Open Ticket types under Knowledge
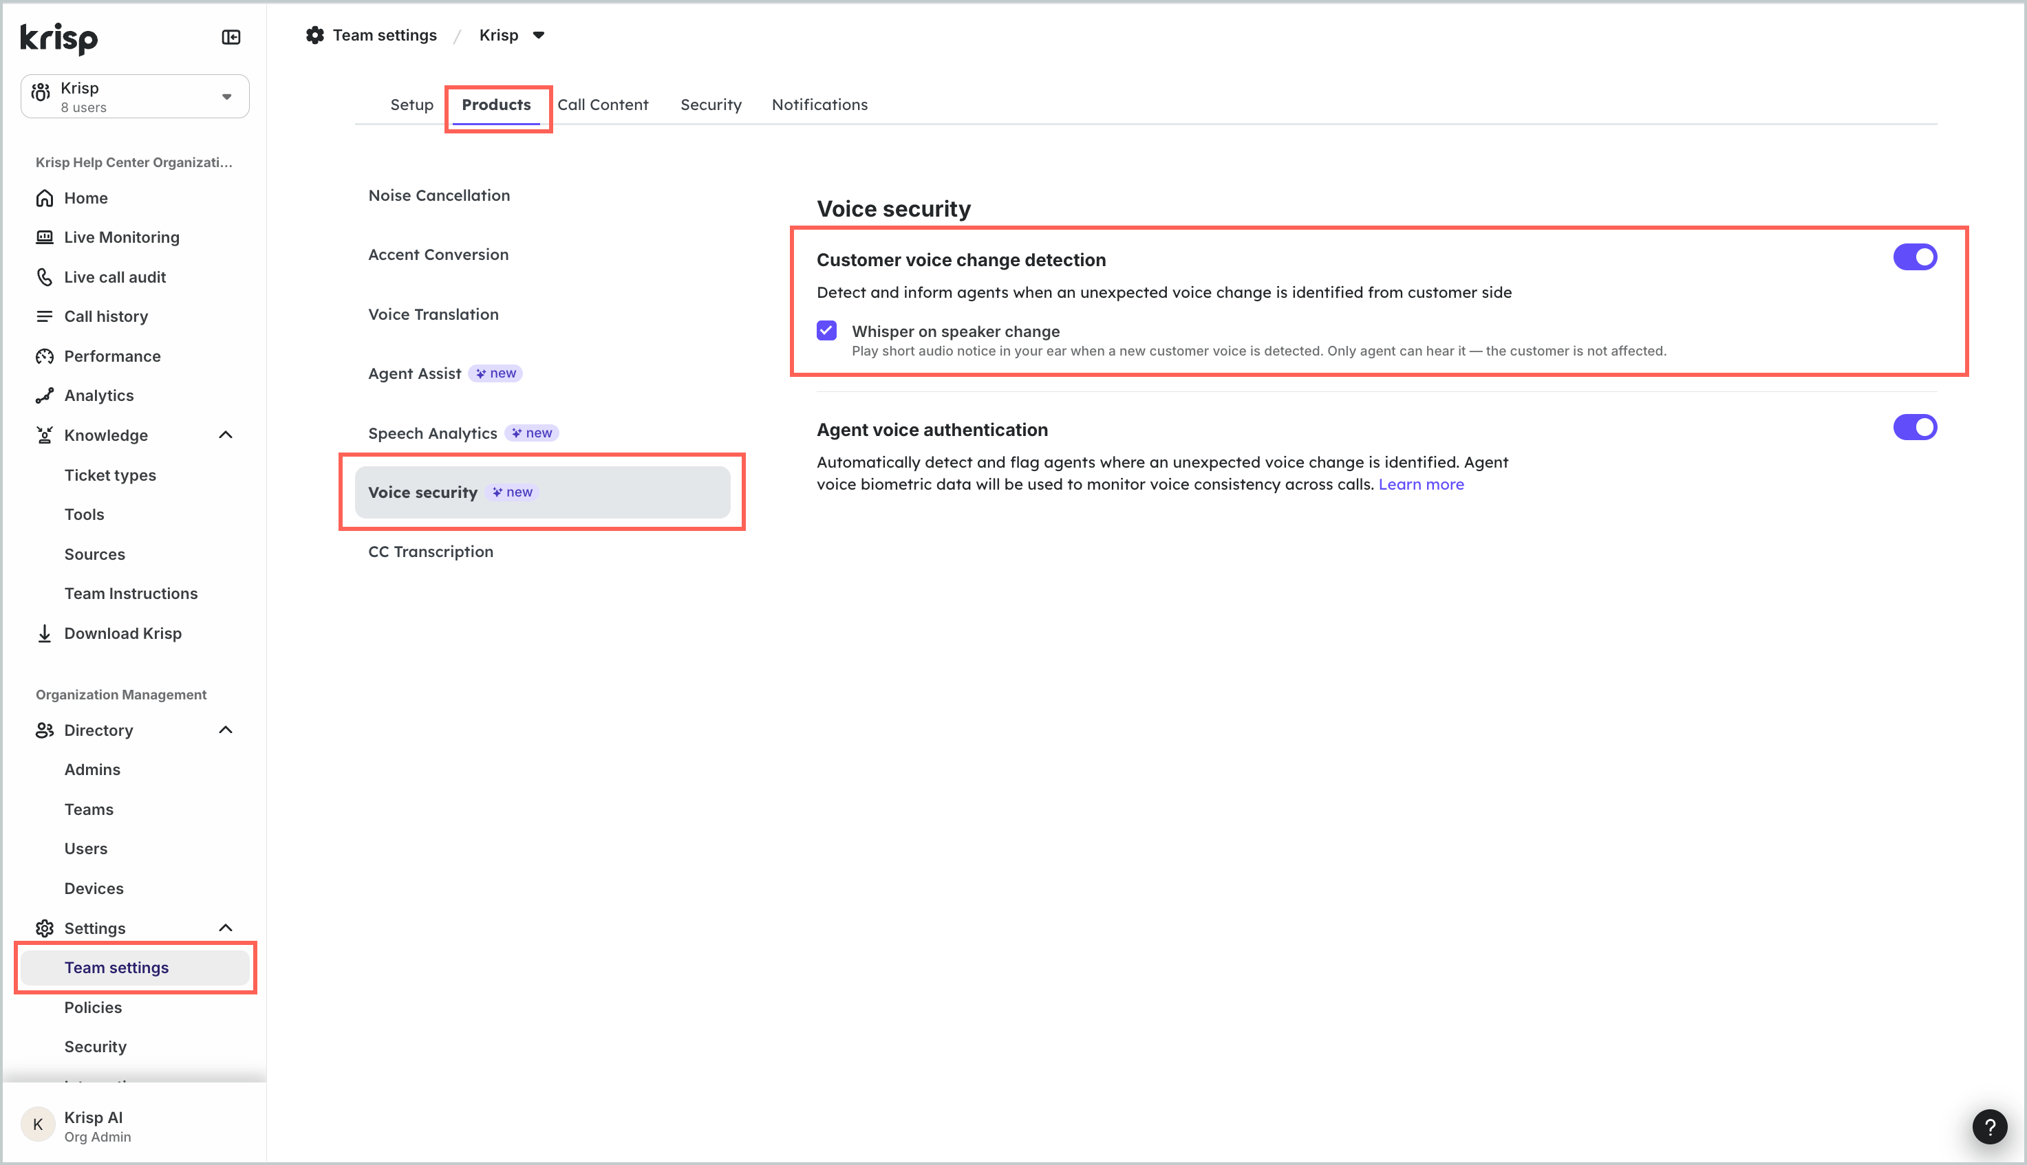Viewport: 2027px width, 1165px height. tap(111, 475)
